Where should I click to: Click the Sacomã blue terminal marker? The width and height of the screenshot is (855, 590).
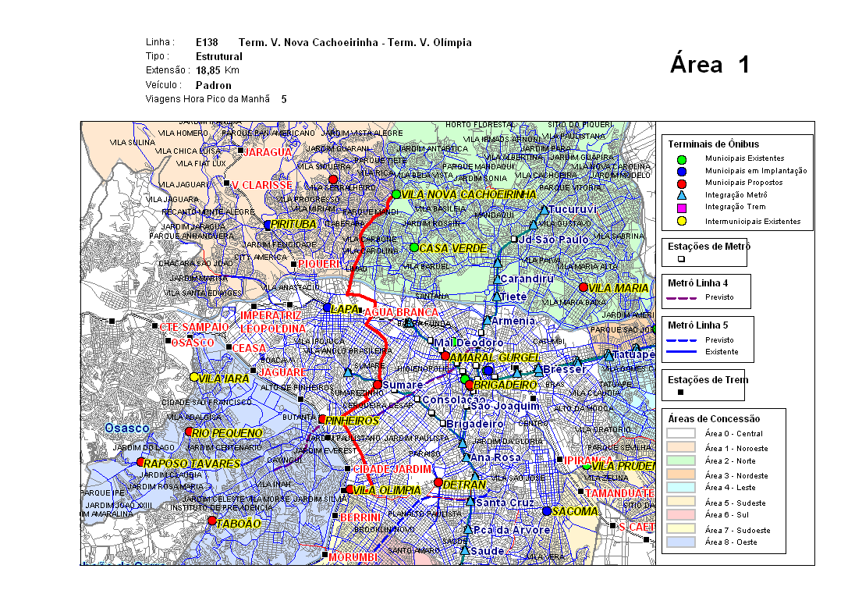pyautogui.click(x=547, y=511)
